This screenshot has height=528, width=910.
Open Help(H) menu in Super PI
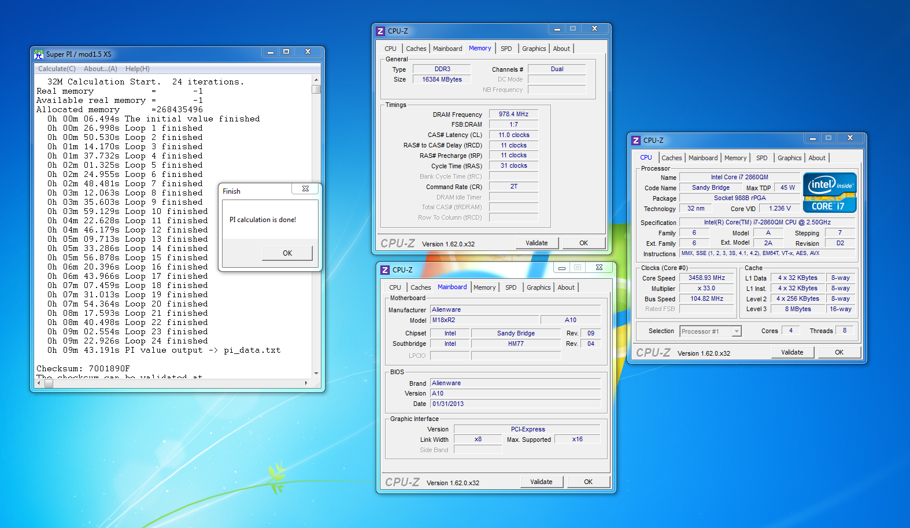(138, 69)
